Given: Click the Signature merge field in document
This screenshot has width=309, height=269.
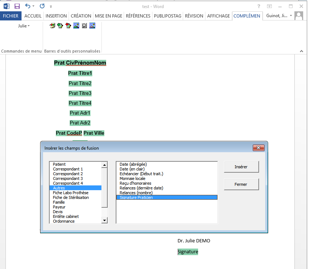Looking at the screenshot, I should [188, 251].
